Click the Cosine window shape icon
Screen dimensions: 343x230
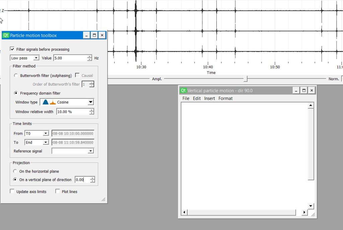(x=46, y=102)
